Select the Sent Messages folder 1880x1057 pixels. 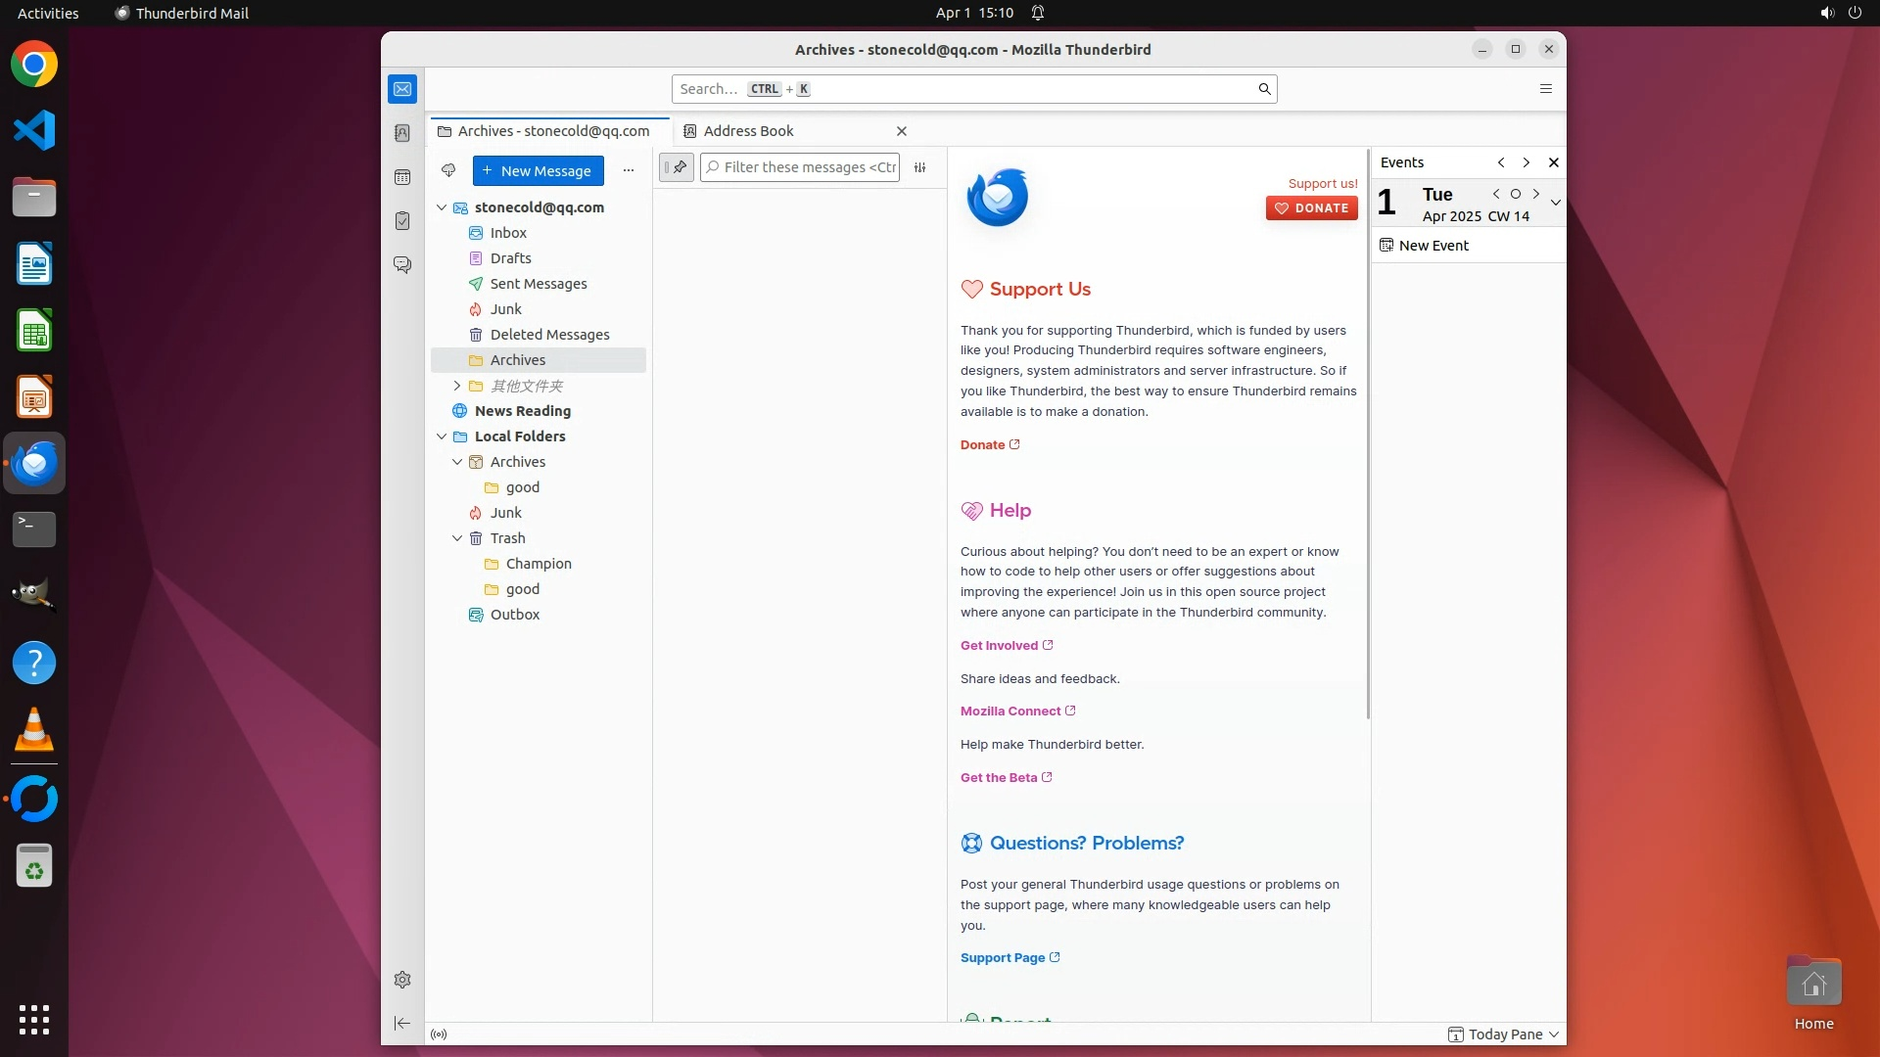pyautogui.click(x=539, y=284)
